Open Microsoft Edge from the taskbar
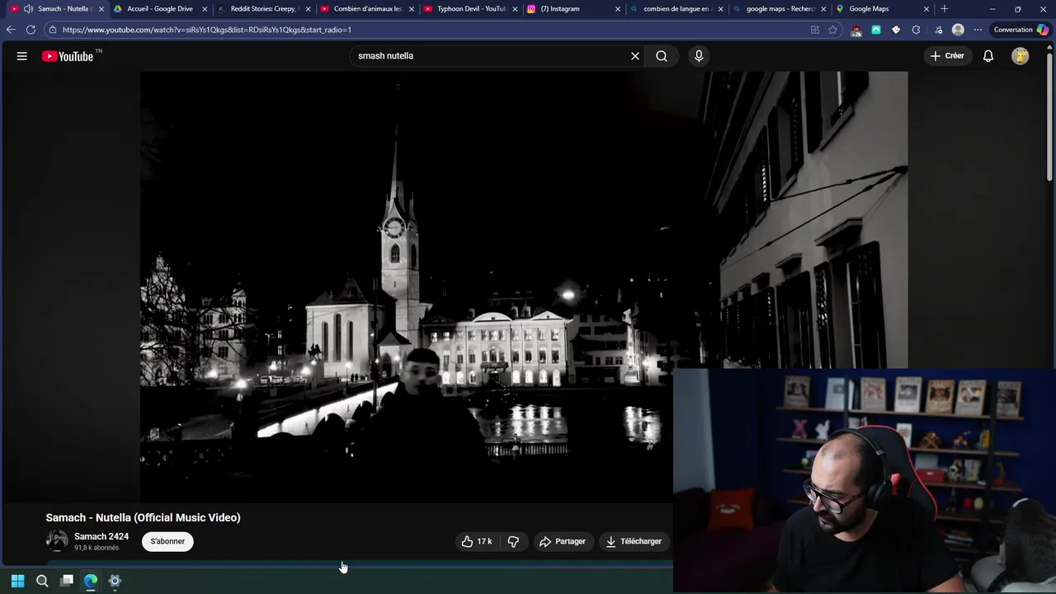 (x=91, y=581)
